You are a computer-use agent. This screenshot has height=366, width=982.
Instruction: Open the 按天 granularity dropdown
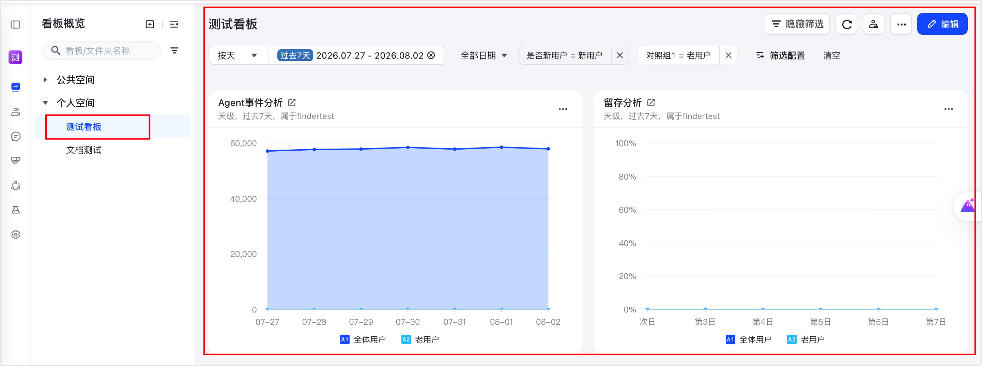238,55
